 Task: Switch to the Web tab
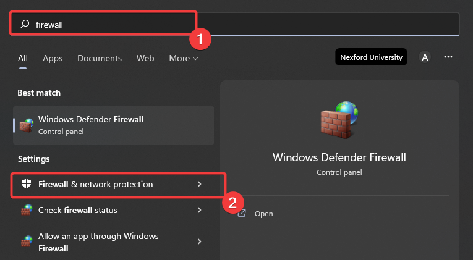[145, 58]
